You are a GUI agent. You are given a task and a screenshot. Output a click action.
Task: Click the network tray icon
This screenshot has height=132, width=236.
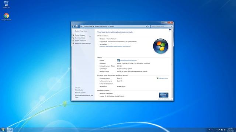tap(222, 130)
